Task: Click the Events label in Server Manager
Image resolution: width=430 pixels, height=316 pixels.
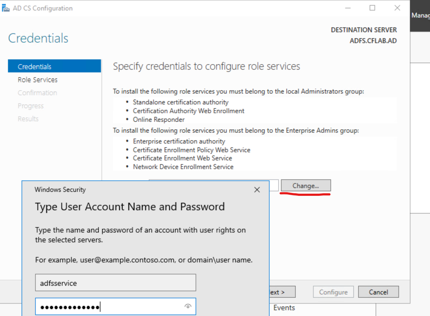Action: pyautogui.click(x=284, y=308)
